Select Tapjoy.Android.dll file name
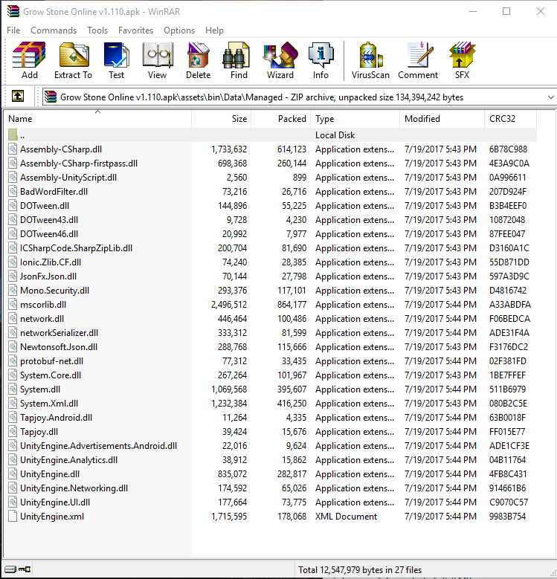The image size is (557, 579). pos(56,417)
